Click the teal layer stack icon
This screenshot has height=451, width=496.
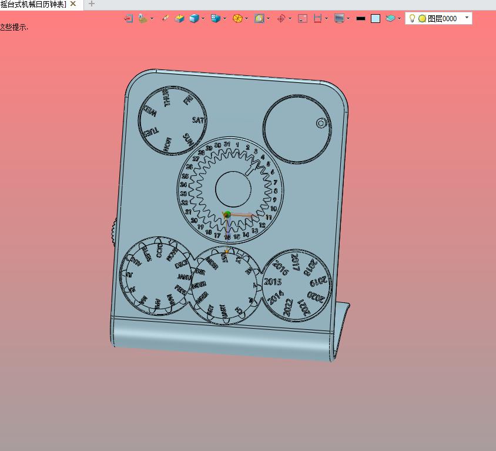point(390,19)
